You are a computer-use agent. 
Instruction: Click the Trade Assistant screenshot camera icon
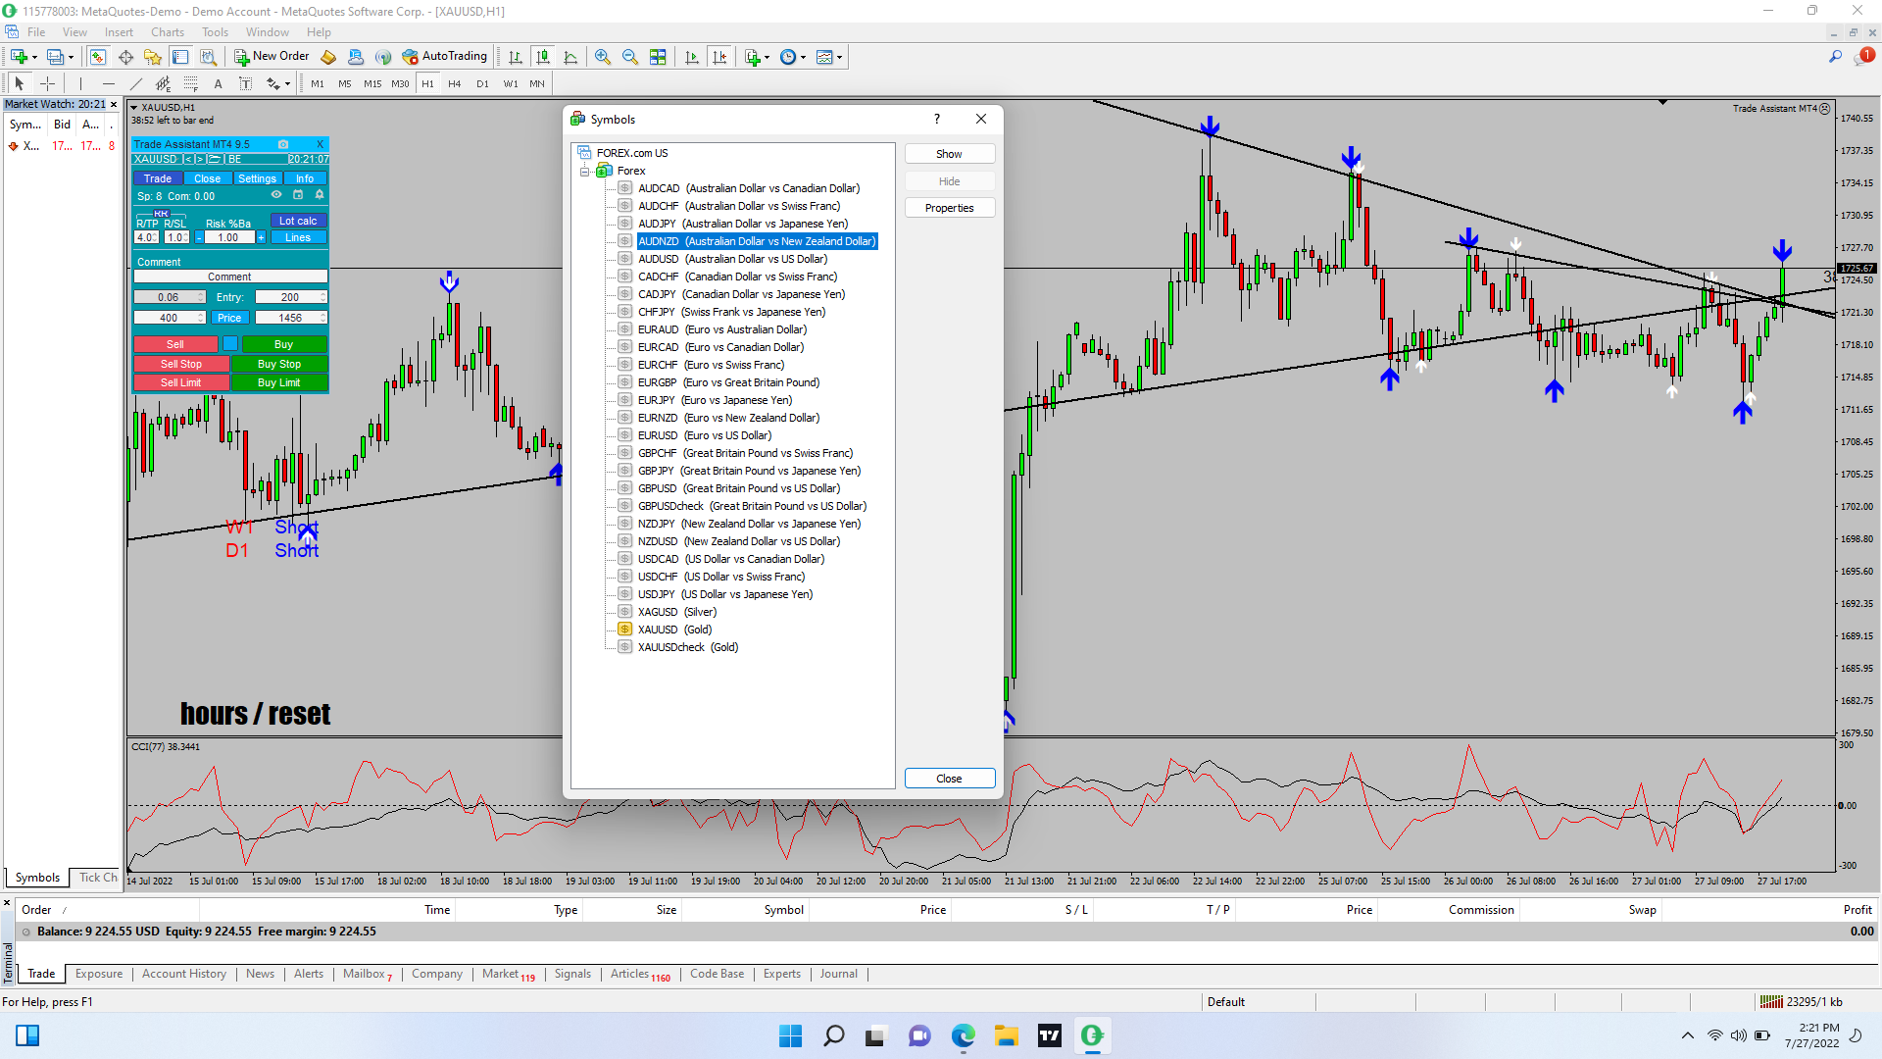[283, 144]
